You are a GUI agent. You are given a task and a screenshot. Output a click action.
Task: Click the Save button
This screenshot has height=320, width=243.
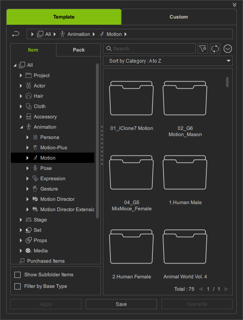point(121,304)
